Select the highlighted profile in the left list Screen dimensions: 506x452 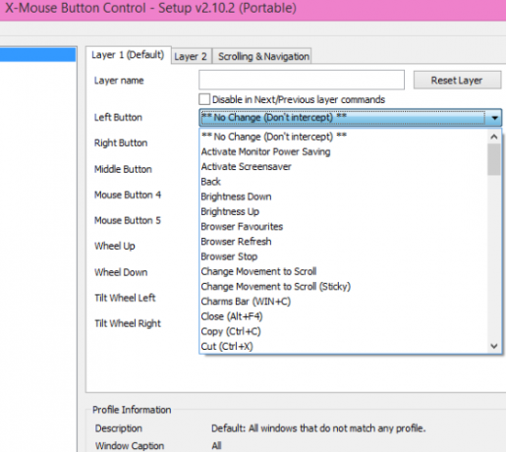pos(37,55)
